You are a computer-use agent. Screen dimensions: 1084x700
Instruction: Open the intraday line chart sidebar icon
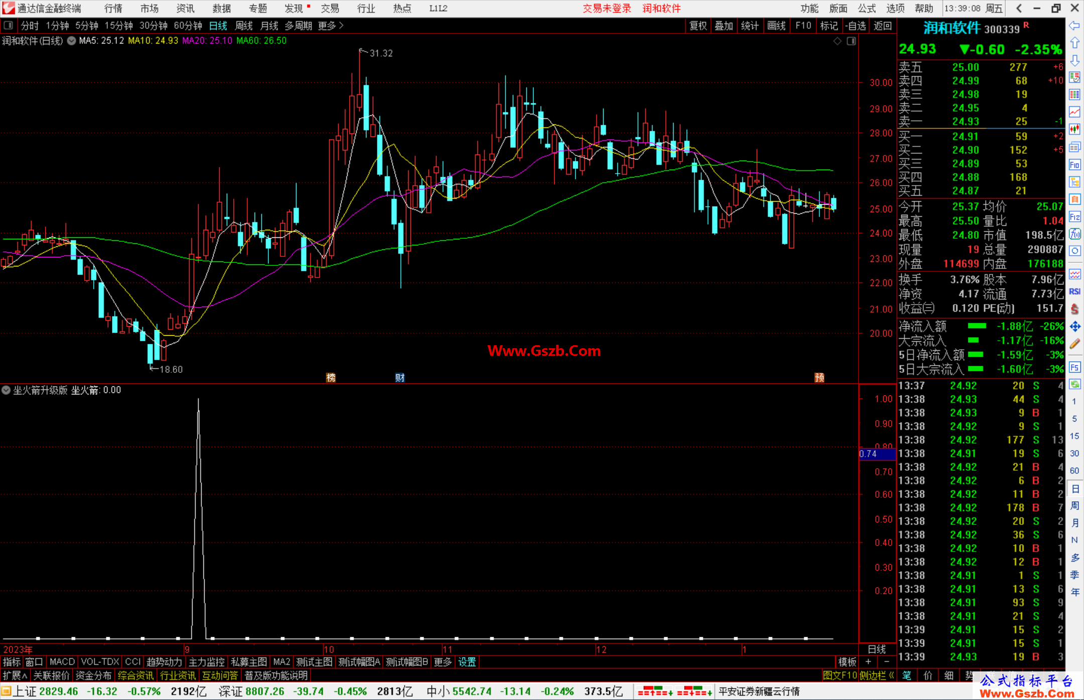click(1074, 112)
